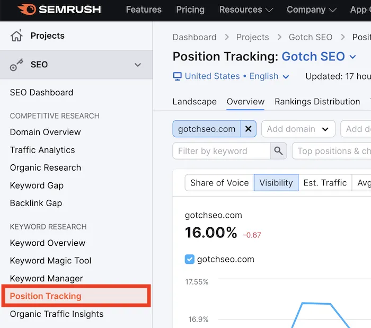Viewport: 371px width, 328px height.
Task: Click the SEO key icon
Action: pyautogui.click(x=17, y=65)
